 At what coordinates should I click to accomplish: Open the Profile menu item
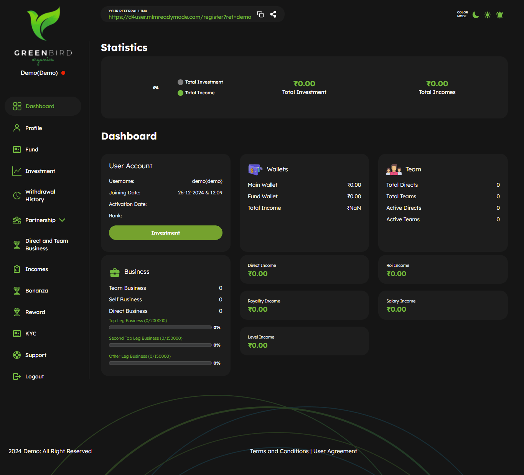[34, 128]
